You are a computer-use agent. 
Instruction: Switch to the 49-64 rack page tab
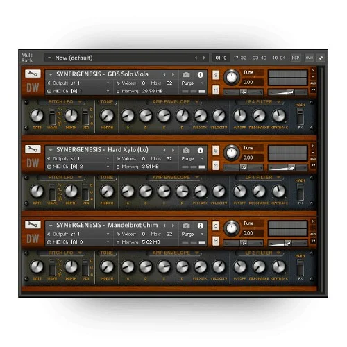pos(278,58)
